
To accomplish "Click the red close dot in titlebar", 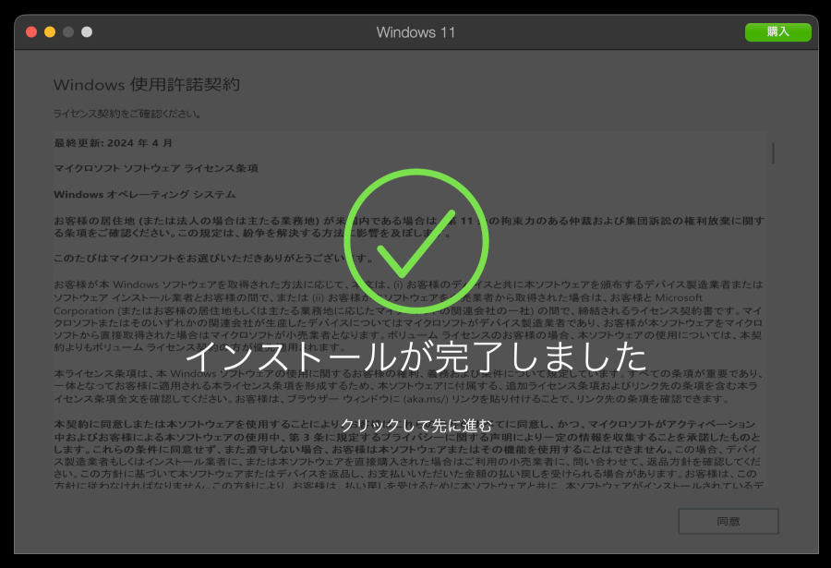I will [30, 30].
